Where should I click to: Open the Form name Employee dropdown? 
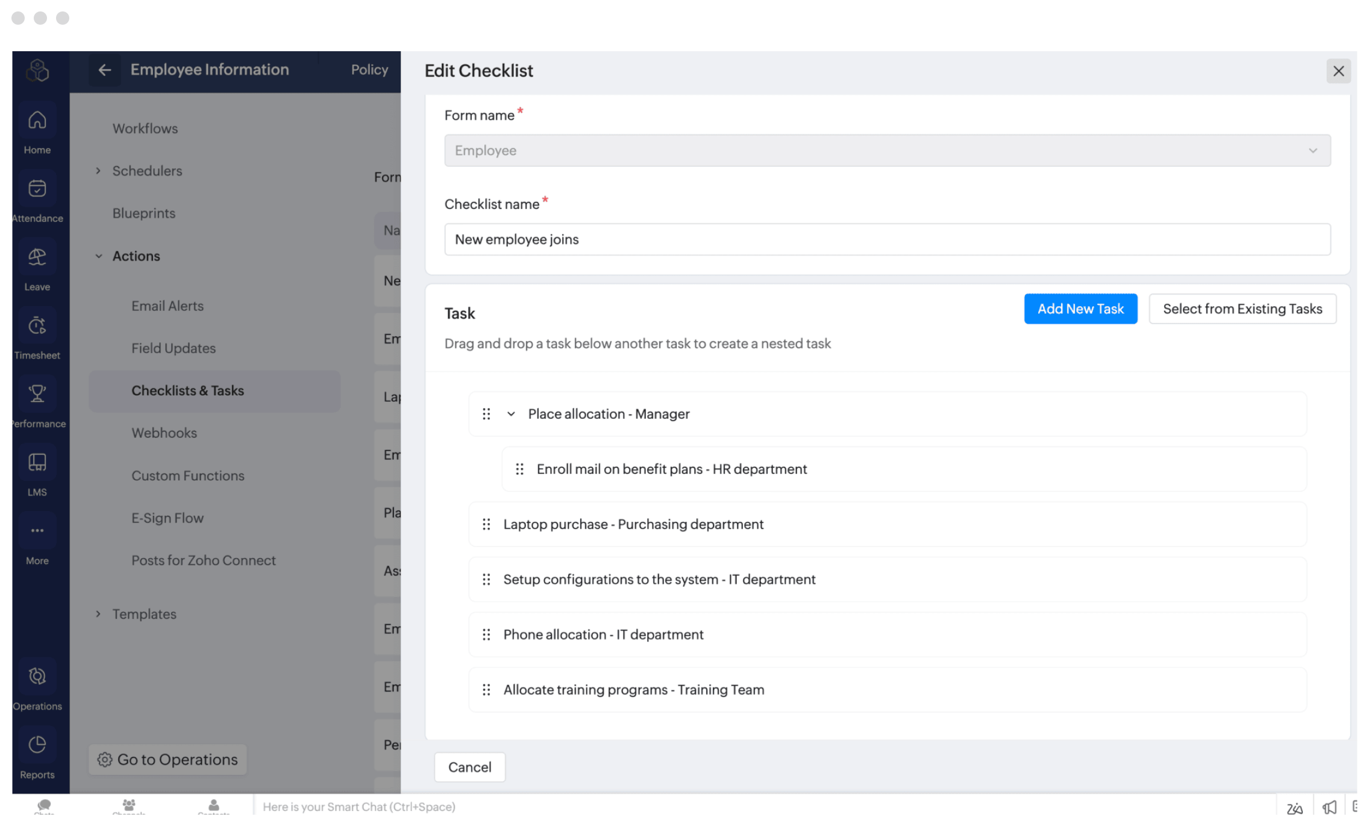(887, 151)
